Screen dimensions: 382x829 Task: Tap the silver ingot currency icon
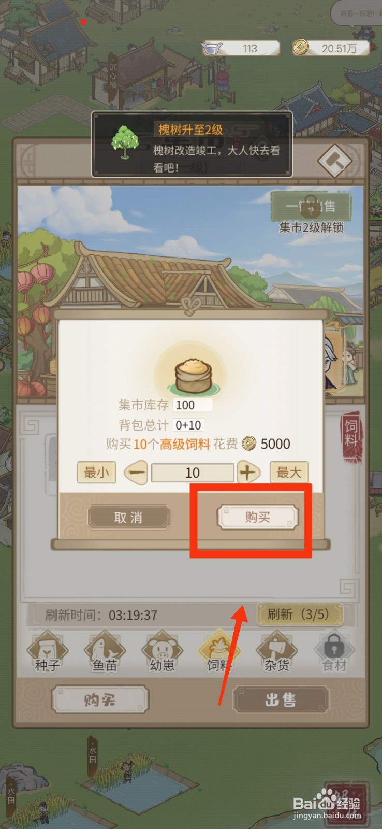(x=212, y=48)
